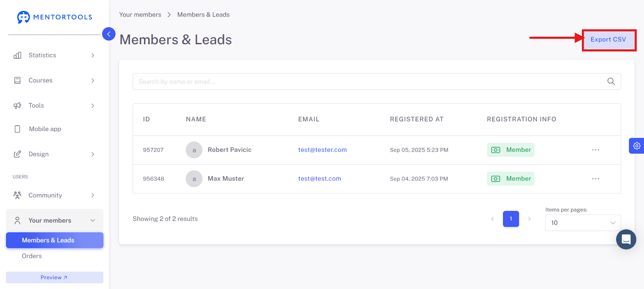Click the Tools megaphone icon

(x=17, y=105)
